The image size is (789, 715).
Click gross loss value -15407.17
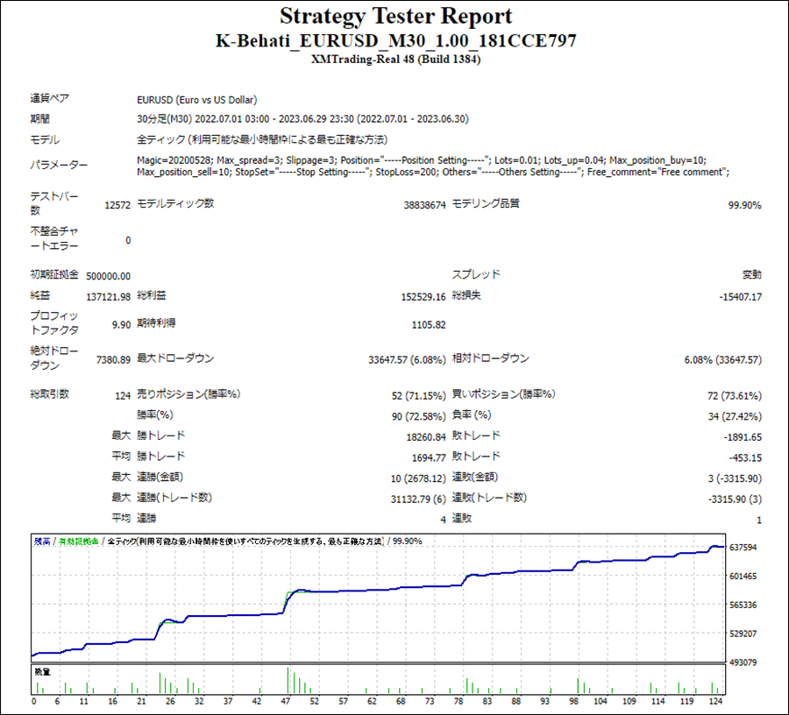(740, 297)
